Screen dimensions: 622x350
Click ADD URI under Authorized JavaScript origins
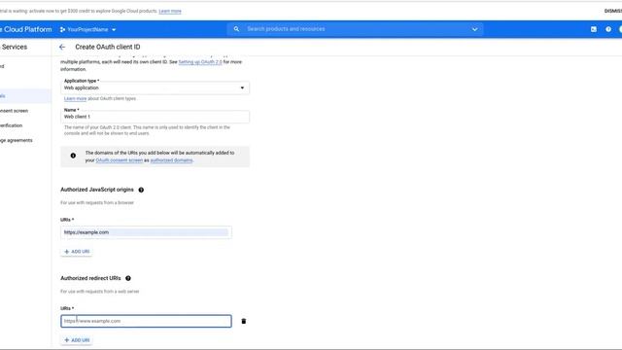(77, 252)
